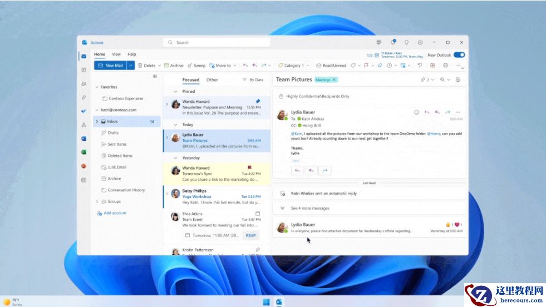This screenshot has width=546, height=307.
Task: Open the Settings gear icon
Action: [x=420, y=42]
